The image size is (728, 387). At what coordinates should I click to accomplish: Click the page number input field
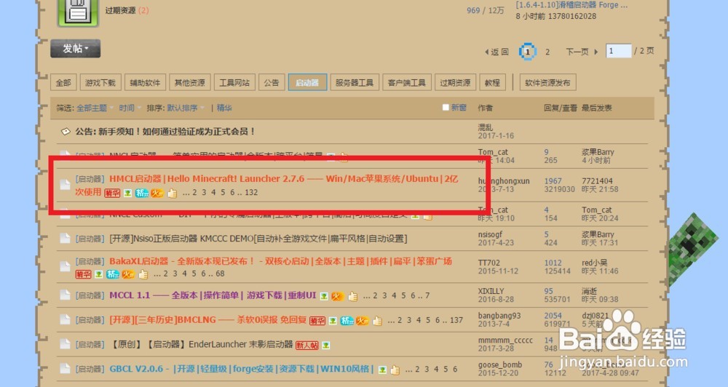(618, 51)
